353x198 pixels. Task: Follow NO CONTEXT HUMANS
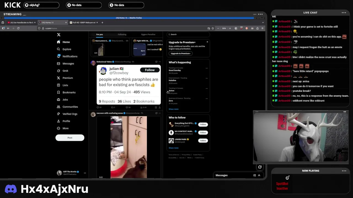click(x=203, y=133)
